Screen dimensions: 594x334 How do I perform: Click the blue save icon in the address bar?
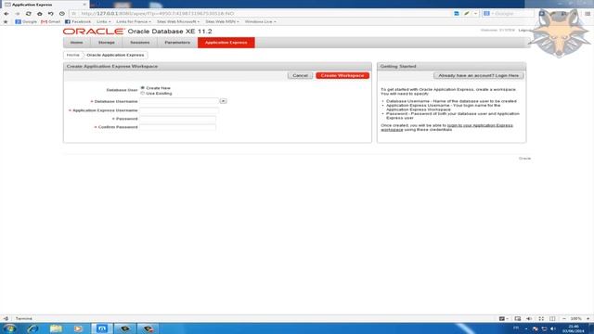(457, 14)
